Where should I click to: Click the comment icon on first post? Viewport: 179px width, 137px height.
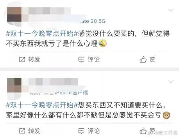(x=81, y=60)
